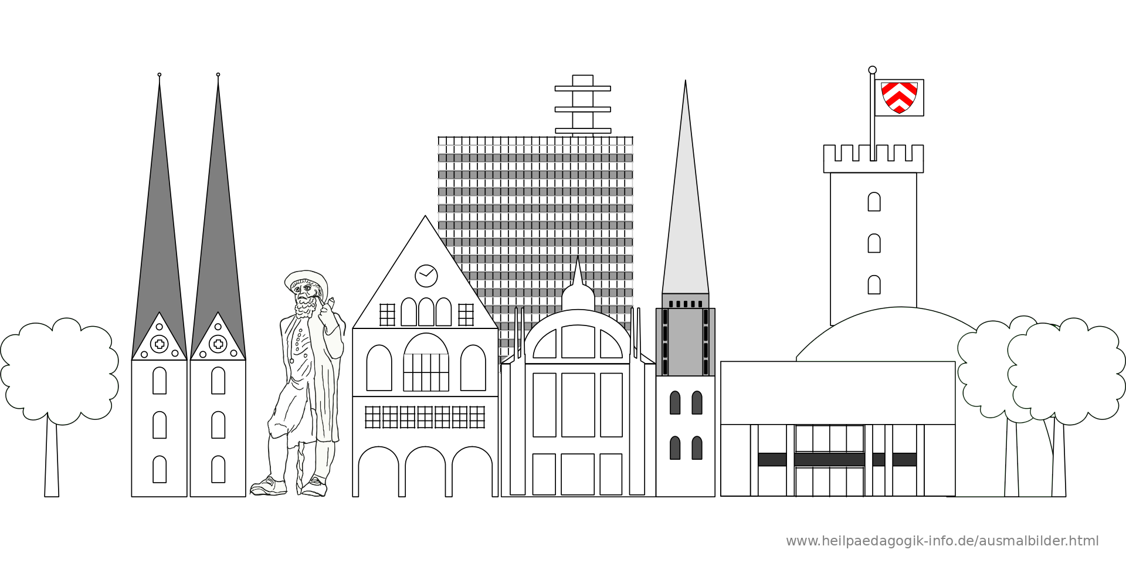Click the antenna atop the high-rise building
The height and width of the screenshot is (563, 1126).
point(582,106)
